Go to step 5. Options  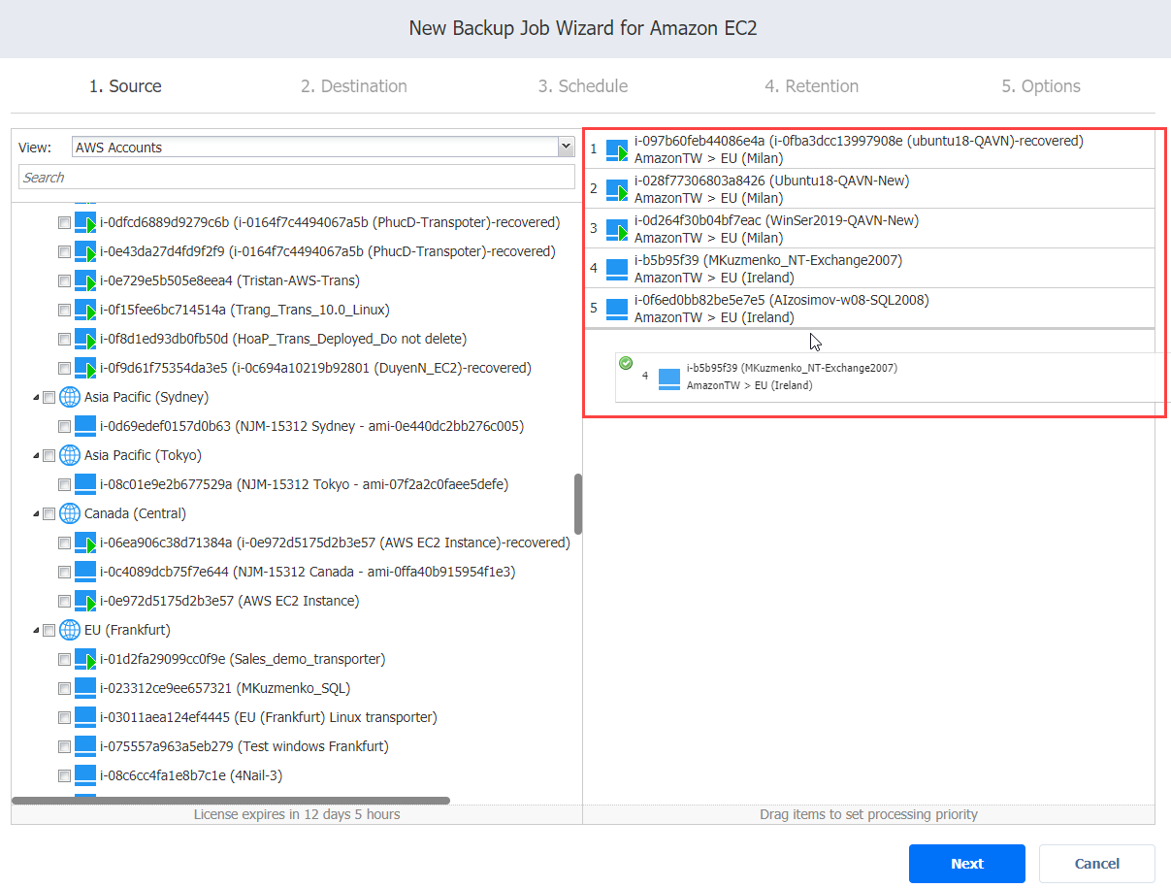1041,86
